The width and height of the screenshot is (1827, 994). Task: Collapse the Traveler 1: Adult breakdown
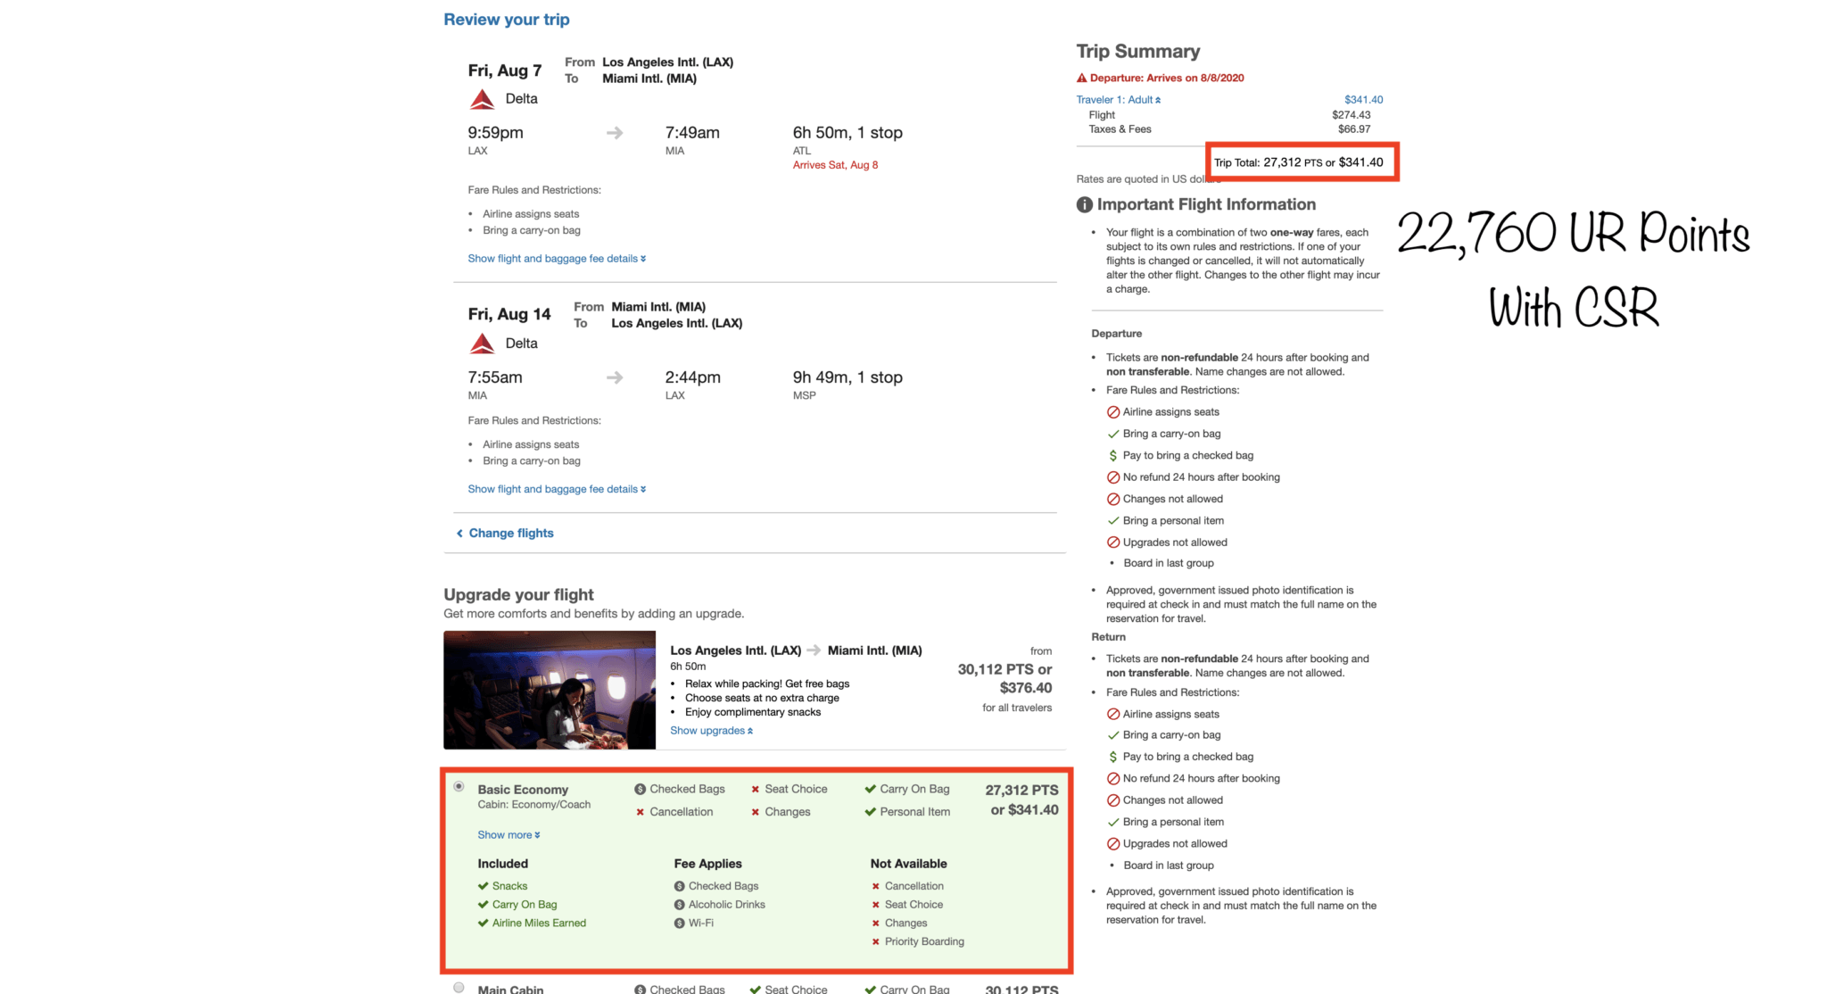[x=1118, y=100]
